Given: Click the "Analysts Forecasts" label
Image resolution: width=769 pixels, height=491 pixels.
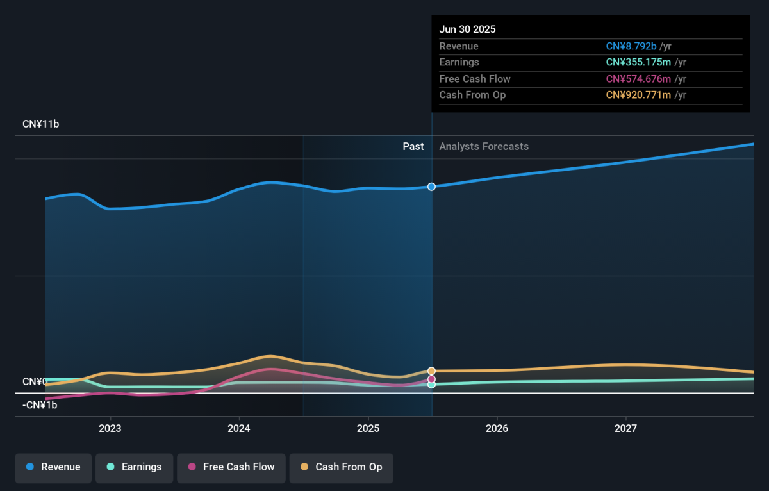Looking at the screenshot, I should tap(484, 146).
